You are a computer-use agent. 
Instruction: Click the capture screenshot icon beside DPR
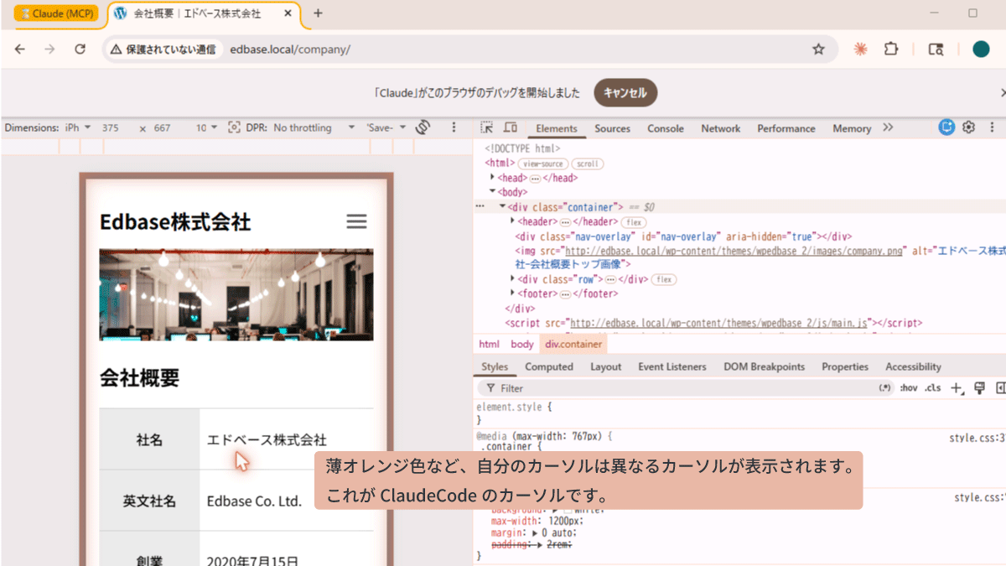click(234, 127)
